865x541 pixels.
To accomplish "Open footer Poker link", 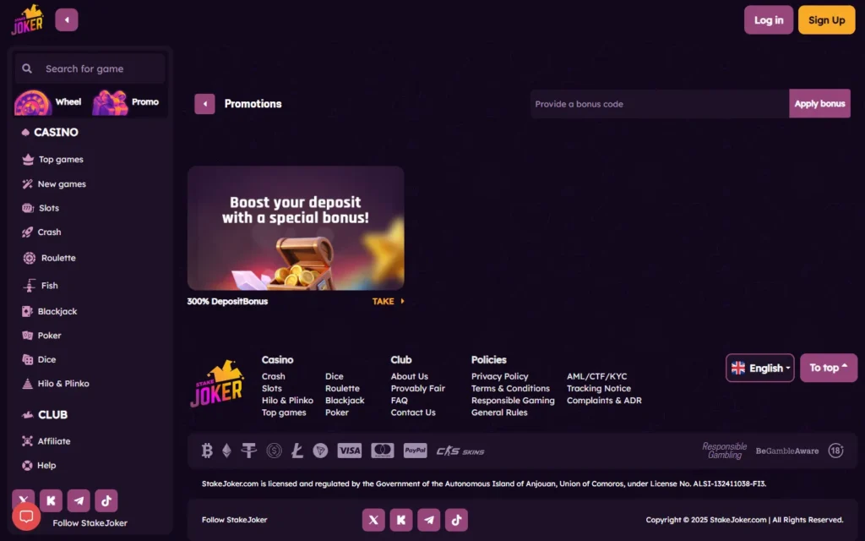I will (x=337, y=413).
